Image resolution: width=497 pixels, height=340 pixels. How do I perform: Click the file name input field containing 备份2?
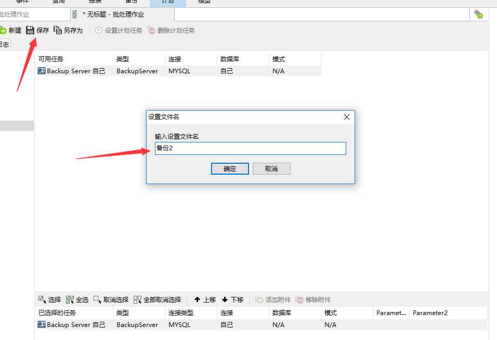tap(251, 148)
